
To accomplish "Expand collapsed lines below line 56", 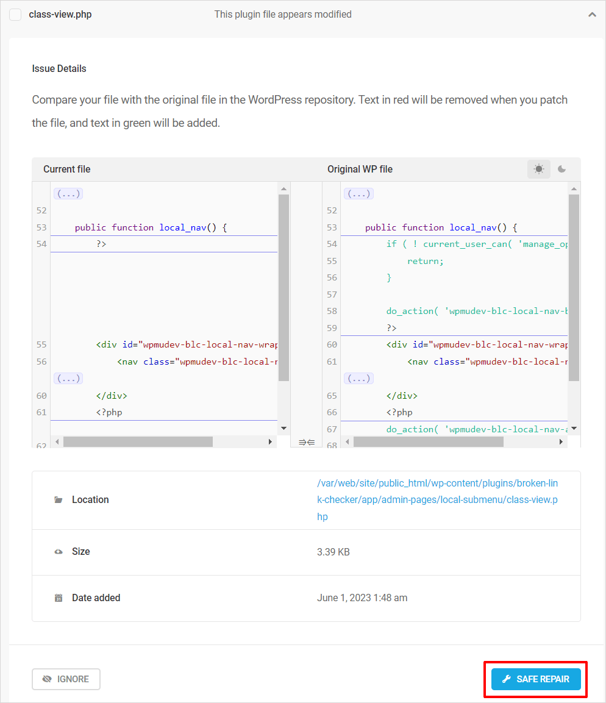I will click(68, 379).
